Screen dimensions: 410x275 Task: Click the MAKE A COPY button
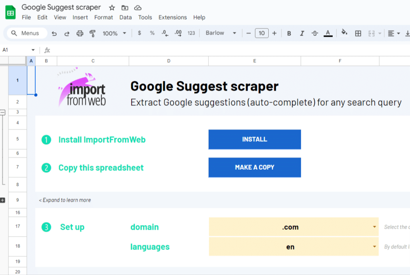(254, 167)
